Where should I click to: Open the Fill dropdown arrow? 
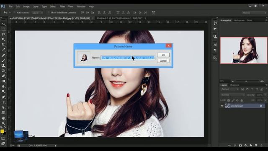click(265, 100)
